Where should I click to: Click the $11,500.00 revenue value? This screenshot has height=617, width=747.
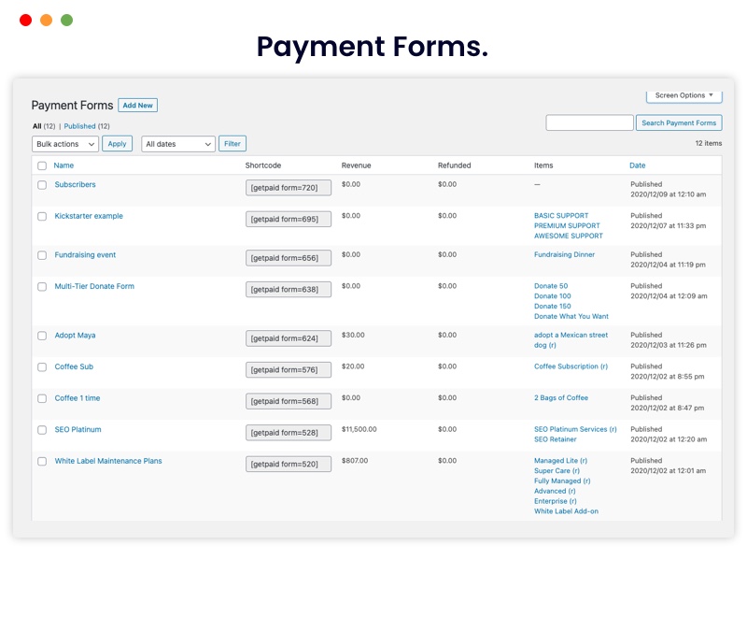pos(359,430)
